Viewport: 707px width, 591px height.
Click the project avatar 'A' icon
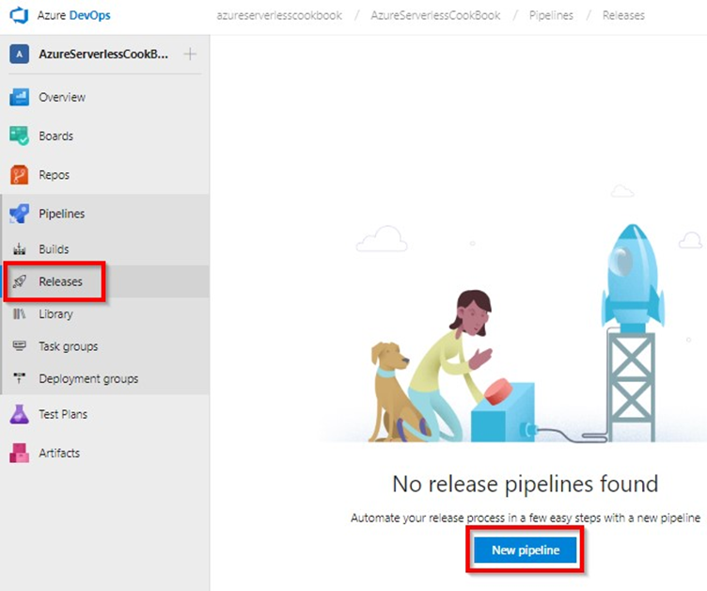(19, 55)
